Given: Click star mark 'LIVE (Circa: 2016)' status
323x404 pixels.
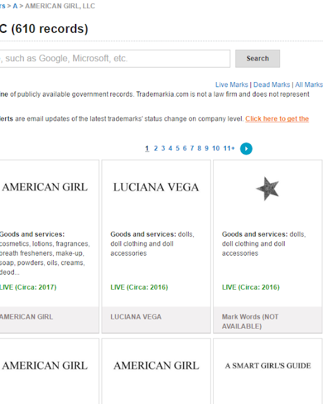Looking at the screenshot, I should tap(250, 287).
